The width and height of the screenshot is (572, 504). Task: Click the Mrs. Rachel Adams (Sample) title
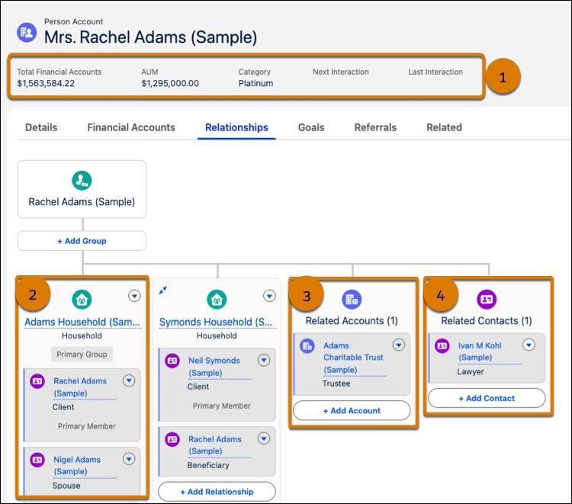[x=151, y=37]
